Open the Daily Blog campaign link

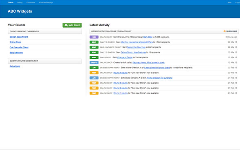coord(148,37)
